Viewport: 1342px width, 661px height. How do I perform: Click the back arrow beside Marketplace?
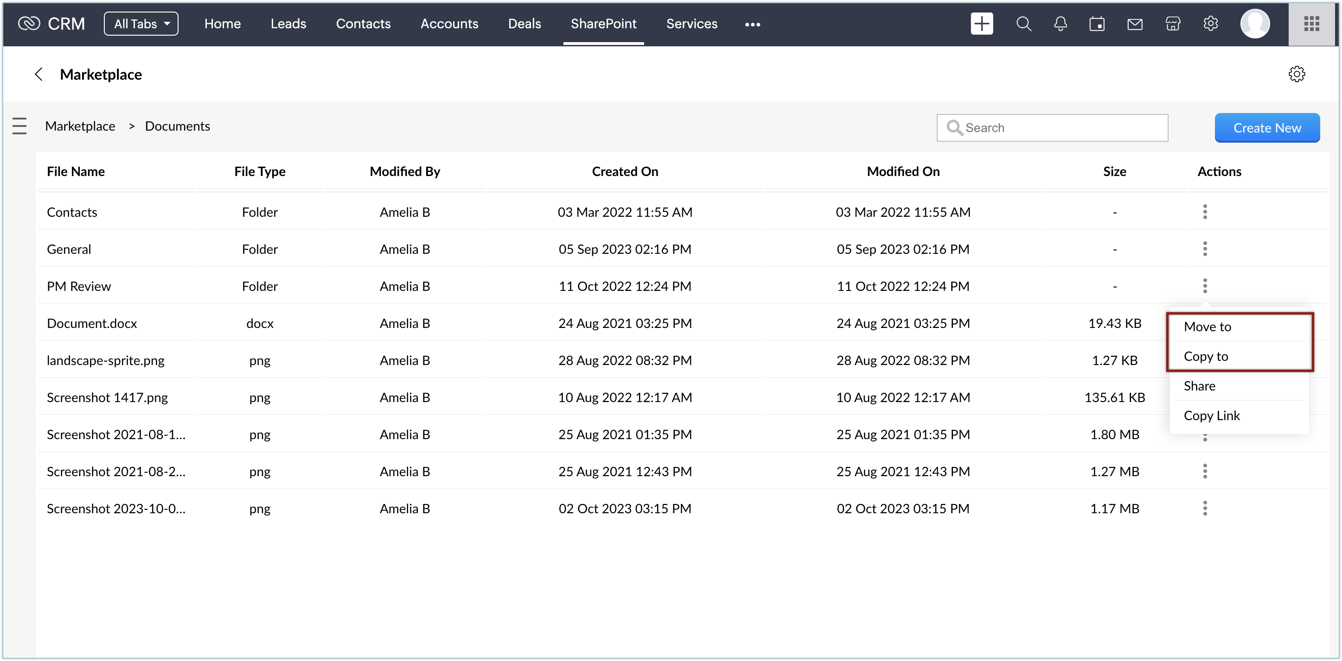[x=38, y=75]
